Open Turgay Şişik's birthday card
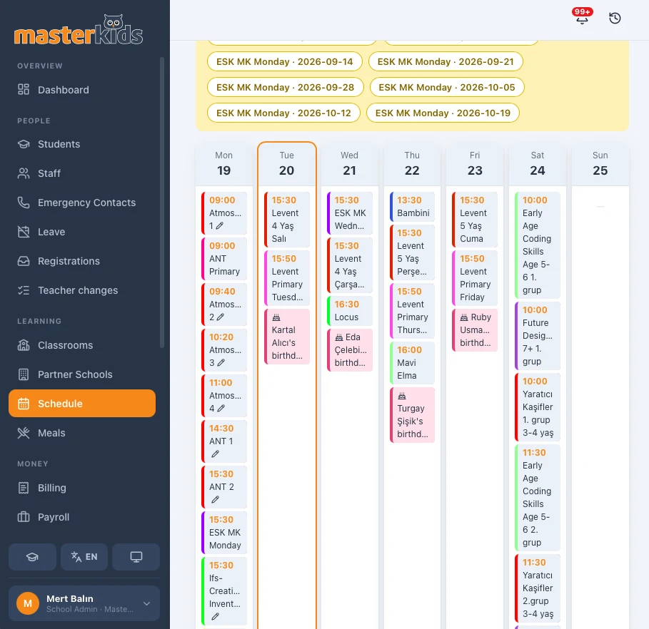The width and height of the screenshot is (649, 629). [x=412, y=415]
